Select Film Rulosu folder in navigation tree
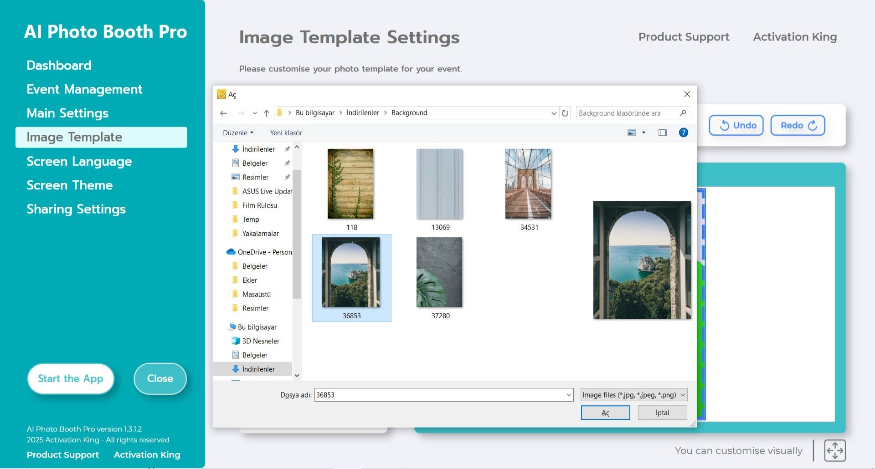The image size is (875, 469). coord(259,205)
